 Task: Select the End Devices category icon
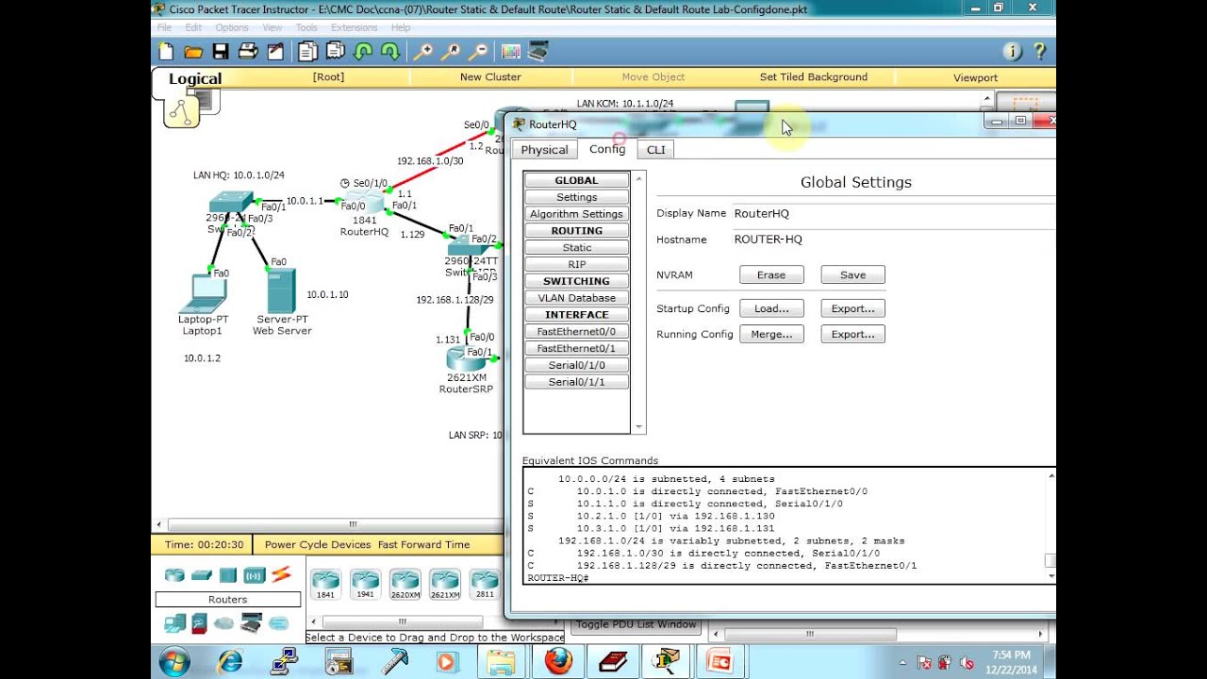[174, 623]
